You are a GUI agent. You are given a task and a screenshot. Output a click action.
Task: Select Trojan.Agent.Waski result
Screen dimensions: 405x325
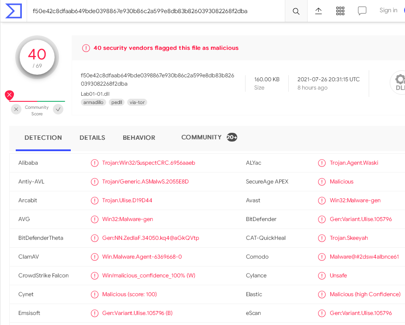(354, 163)
